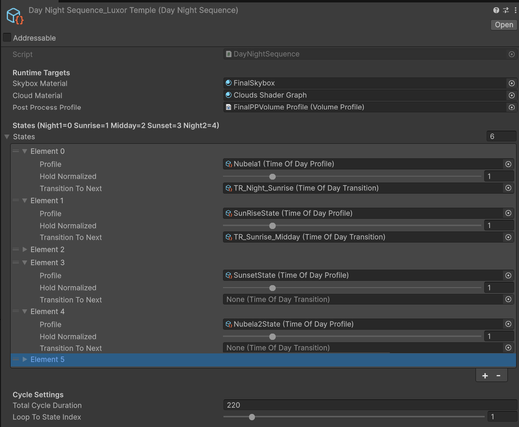Click Element 0 Hold Normalized value field
The image size is (519, 427).
(499, 176)
